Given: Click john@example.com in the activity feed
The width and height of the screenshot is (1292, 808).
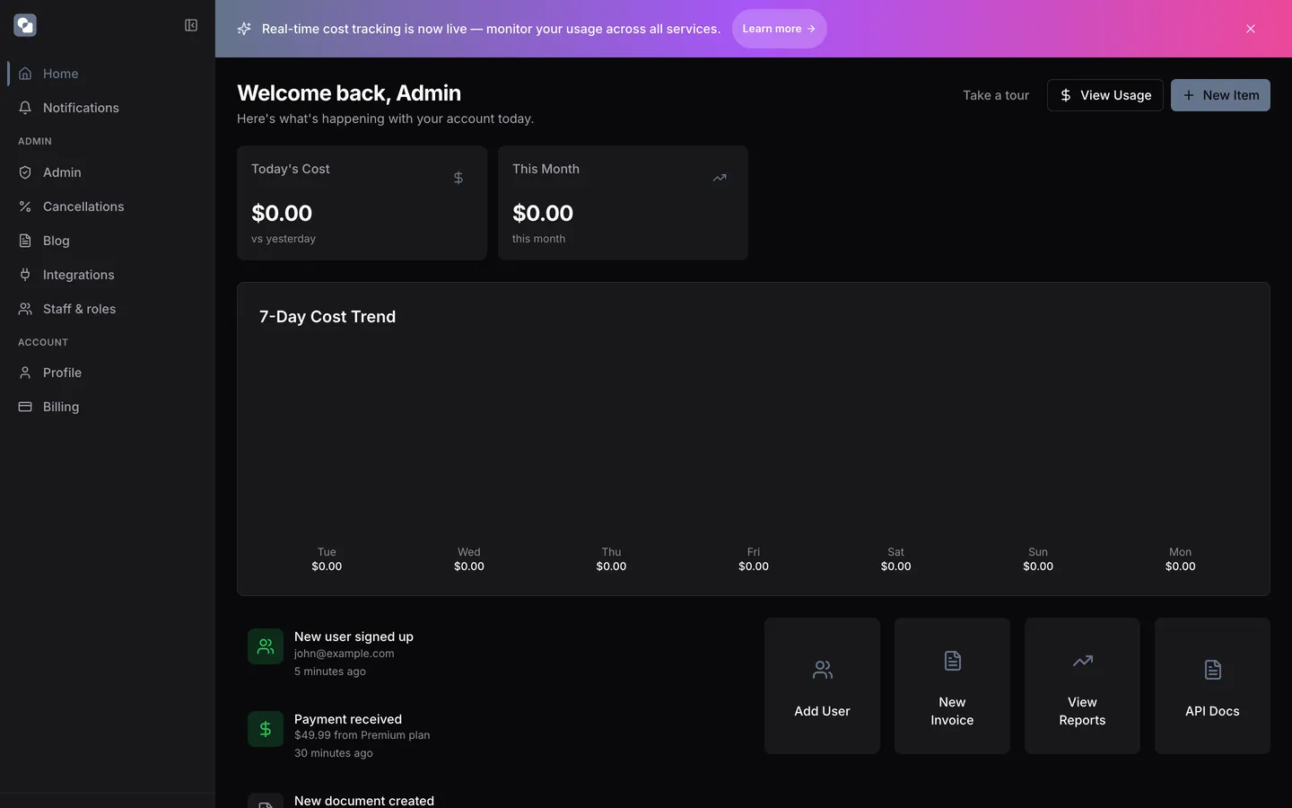Looking at the screenshot, I should [x=345, y=654].
